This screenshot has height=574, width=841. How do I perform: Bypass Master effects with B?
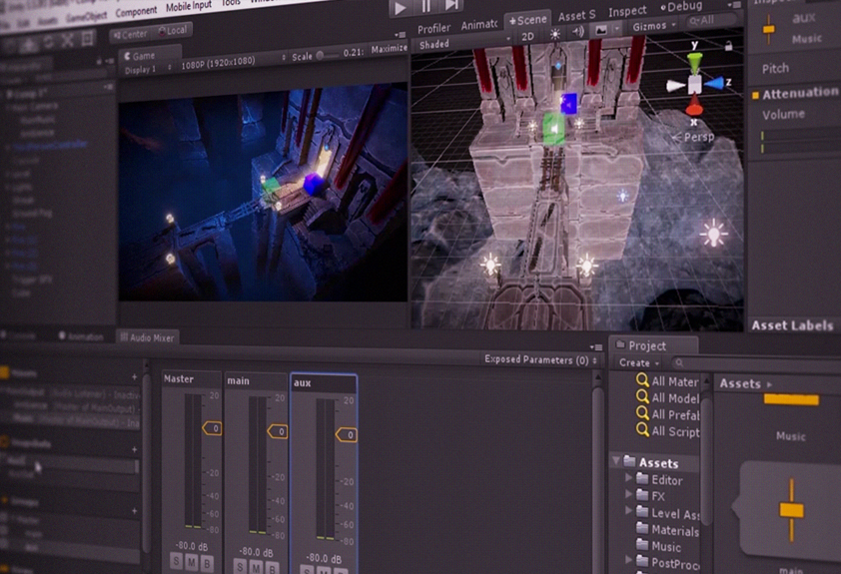coord(207,564)
